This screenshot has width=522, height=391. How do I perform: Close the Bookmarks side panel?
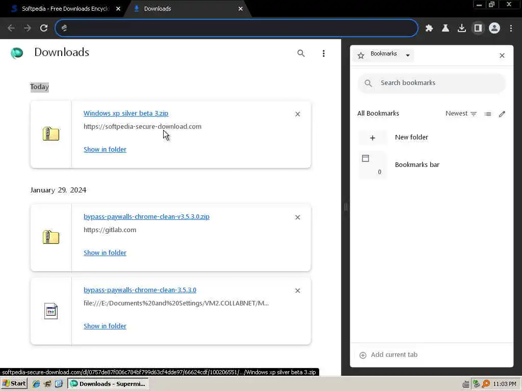[x=502, y=55]
